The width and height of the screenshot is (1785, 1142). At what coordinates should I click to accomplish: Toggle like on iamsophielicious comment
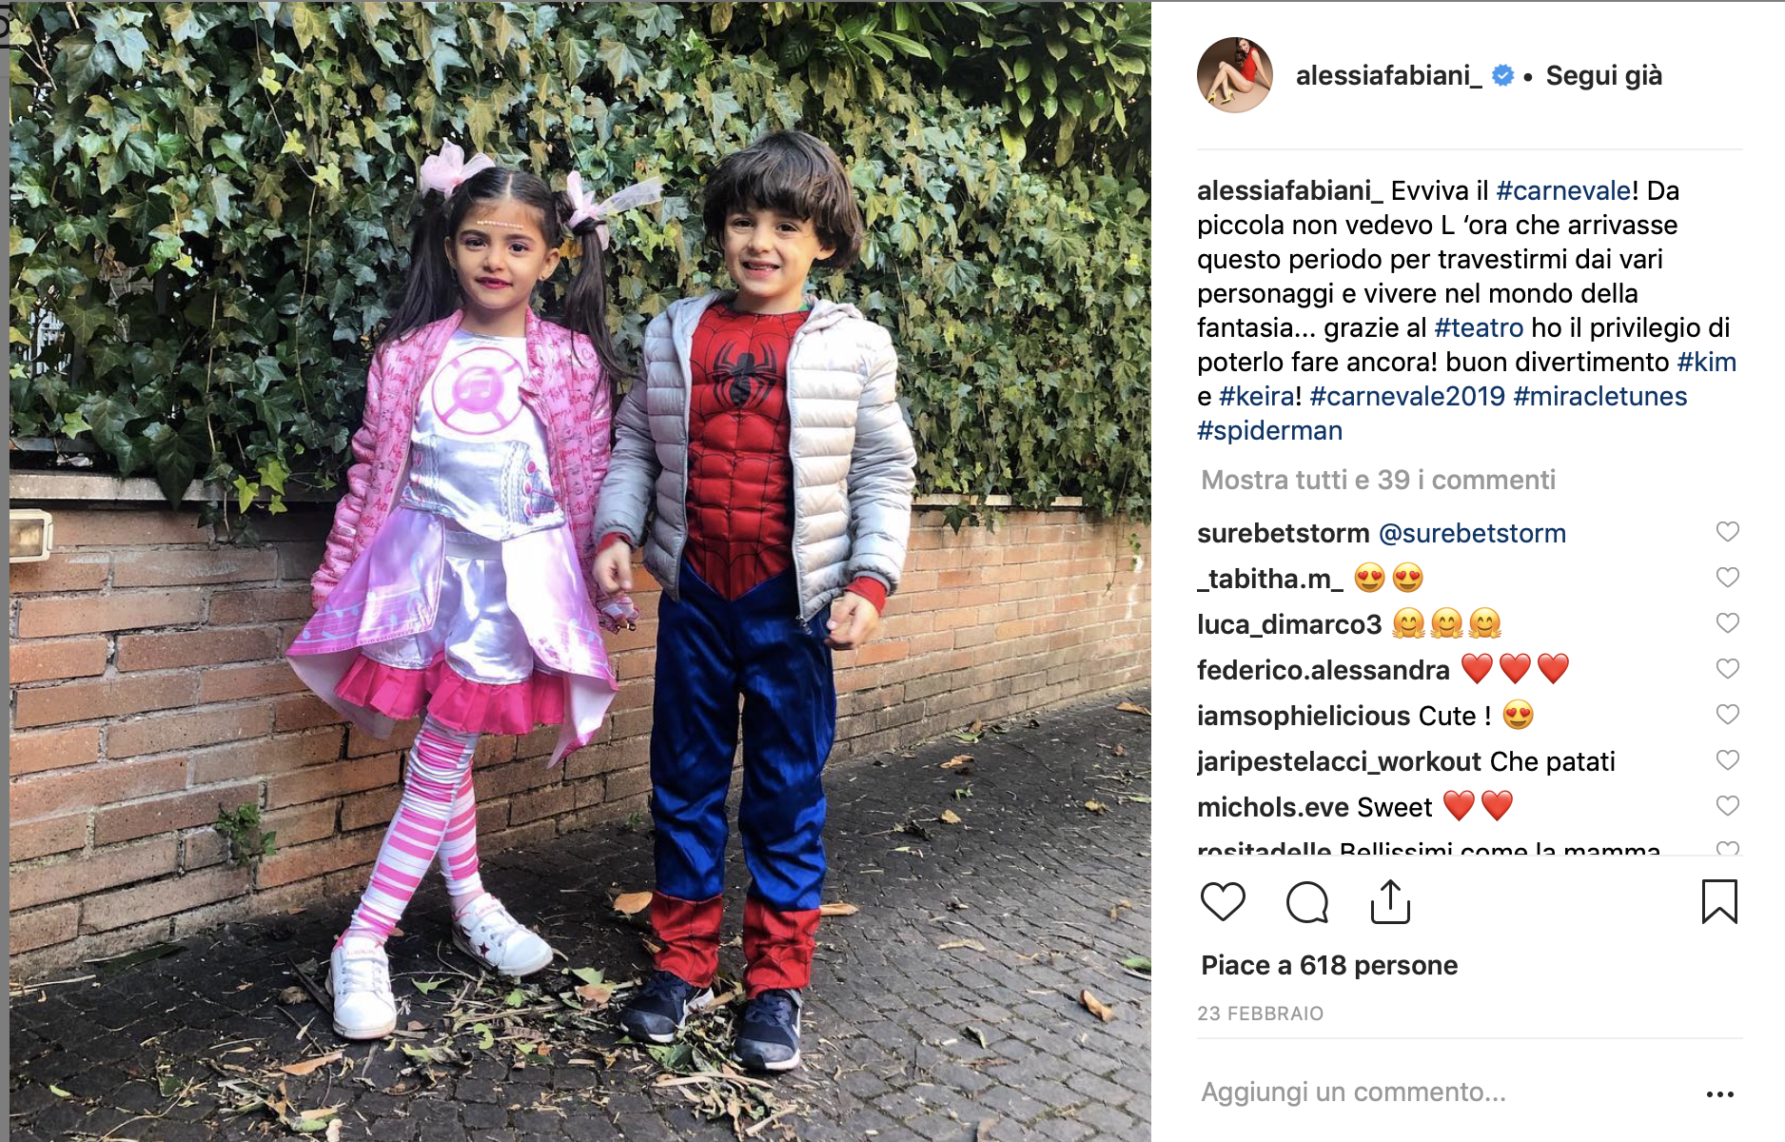click(1727, 715)
